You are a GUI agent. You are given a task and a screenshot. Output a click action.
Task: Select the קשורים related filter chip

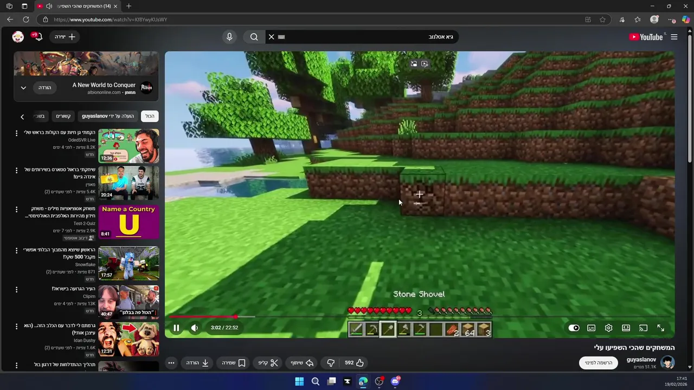coord(63,116)
